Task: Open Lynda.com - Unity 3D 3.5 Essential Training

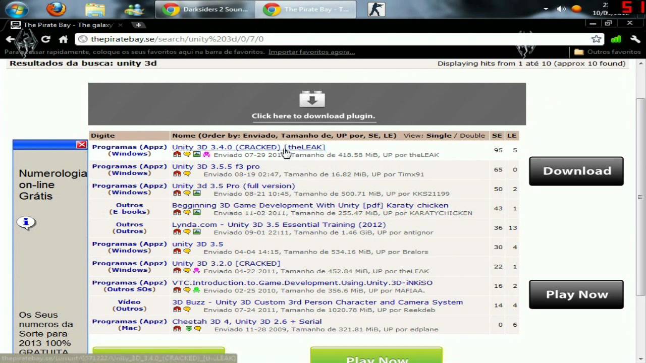Action: point(279,224)
